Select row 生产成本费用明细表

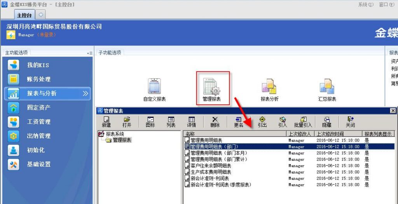[x=289, y=172]
